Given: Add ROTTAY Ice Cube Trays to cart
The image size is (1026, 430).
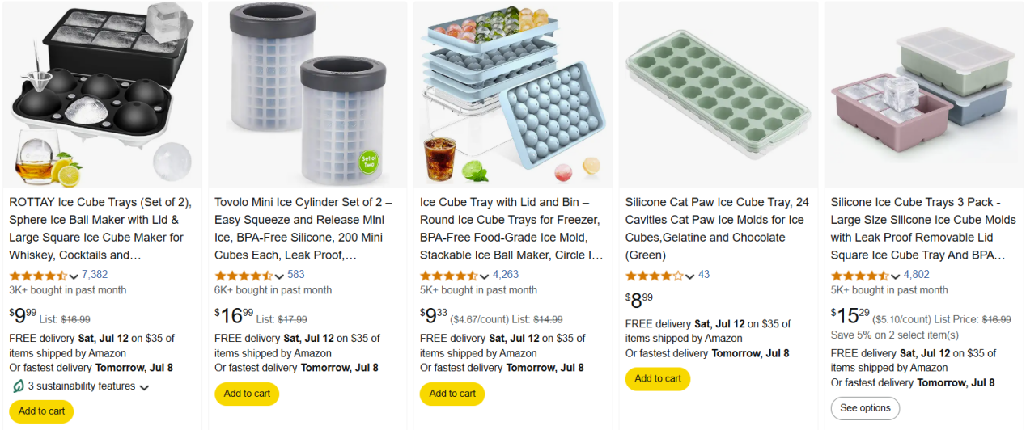Looking at the screenshot, I should coord(41,411).
